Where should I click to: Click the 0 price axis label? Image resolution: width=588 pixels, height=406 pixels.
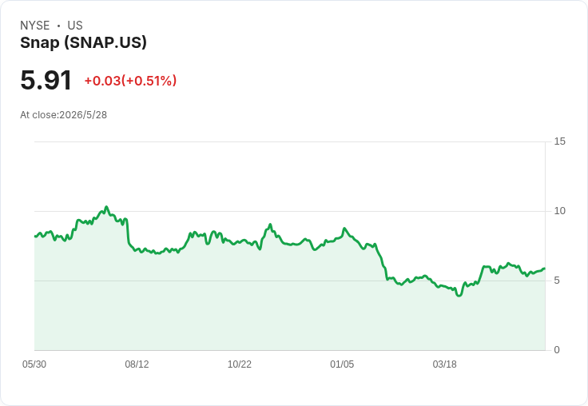click(x=557, y=350)
